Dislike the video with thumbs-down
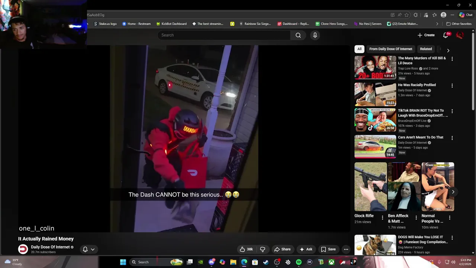 click(x=263, y=249)
